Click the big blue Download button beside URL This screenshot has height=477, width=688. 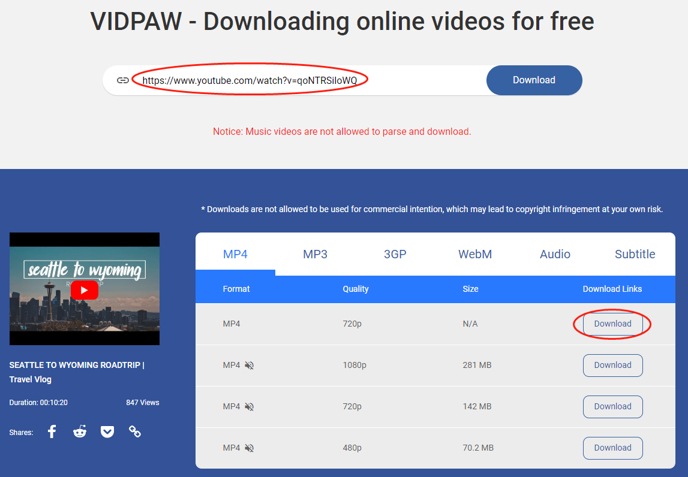(x=534, y=80)
